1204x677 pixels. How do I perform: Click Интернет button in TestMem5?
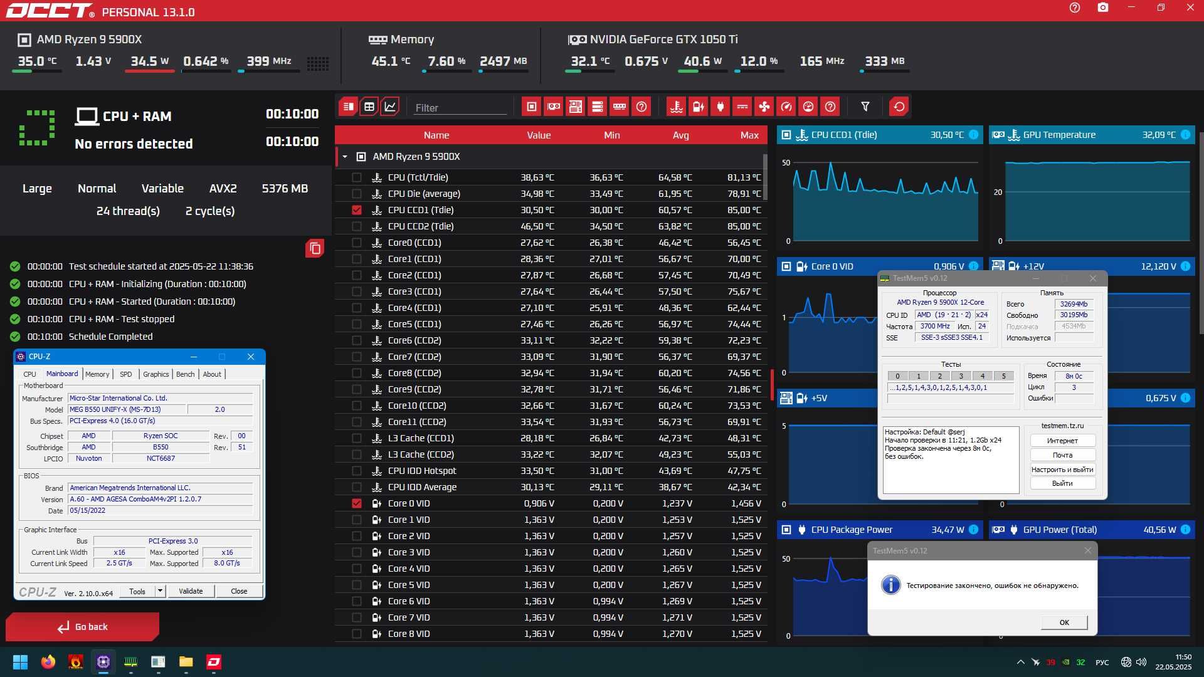pos(1062,441)
